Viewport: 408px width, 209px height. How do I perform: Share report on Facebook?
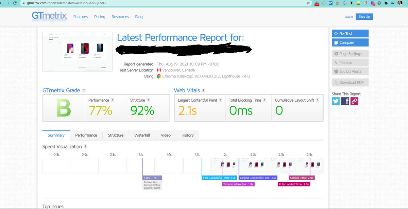pyautogui.click(x=345, y=101)
